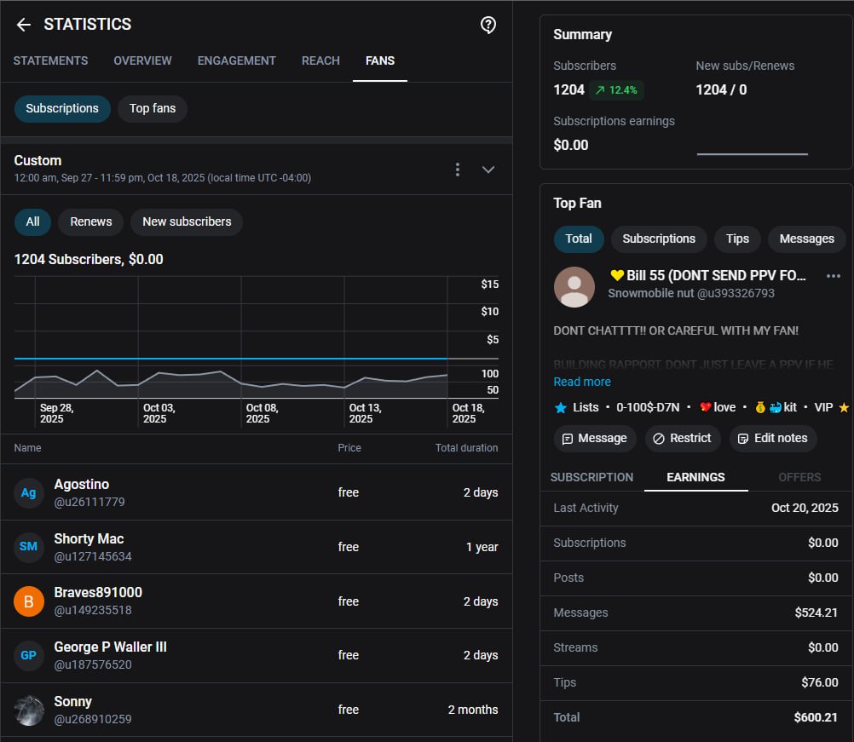
Task: Switch to the ENGAGEMENT tab
Action: click(x=237, y=60)
